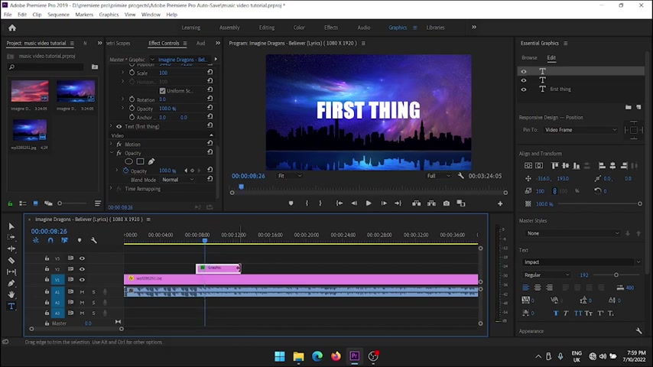The image size is (653, 367).
Task: Click Mark In button
Action: (307, 203)
